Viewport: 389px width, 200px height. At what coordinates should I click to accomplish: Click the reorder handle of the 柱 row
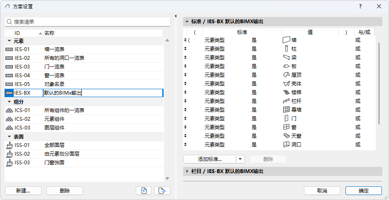pos(185,49)
